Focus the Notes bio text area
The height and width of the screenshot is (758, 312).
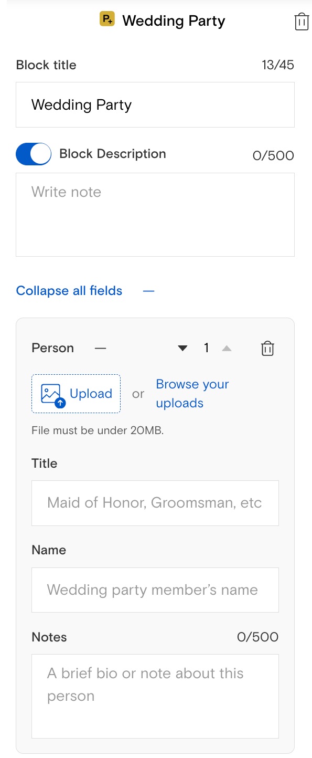tap(155, 696)
